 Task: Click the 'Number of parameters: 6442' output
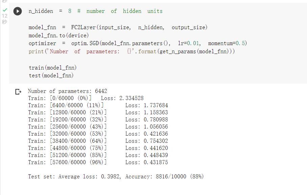[x=67, y=91]
